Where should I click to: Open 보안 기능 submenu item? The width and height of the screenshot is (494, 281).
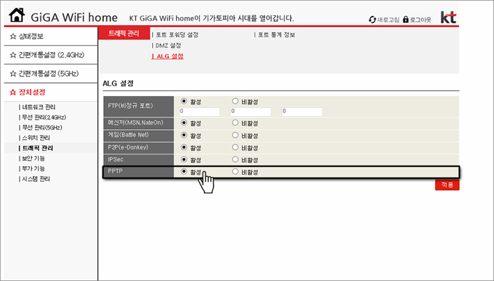pyautogui.click(x=32, y=159)
